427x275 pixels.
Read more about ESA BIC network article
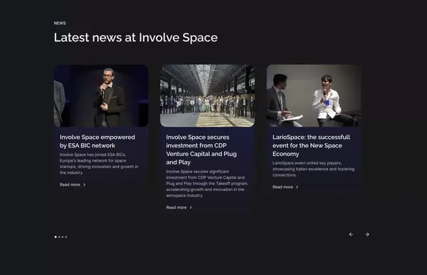[73, 185]
